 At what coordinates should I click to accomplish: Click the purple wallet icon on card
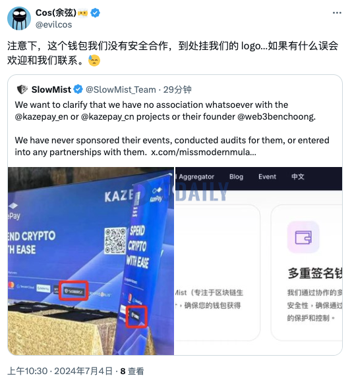[x=303, y=237]
